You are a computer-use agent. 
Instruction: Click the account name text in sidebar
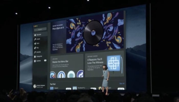[x=41, y=85]
